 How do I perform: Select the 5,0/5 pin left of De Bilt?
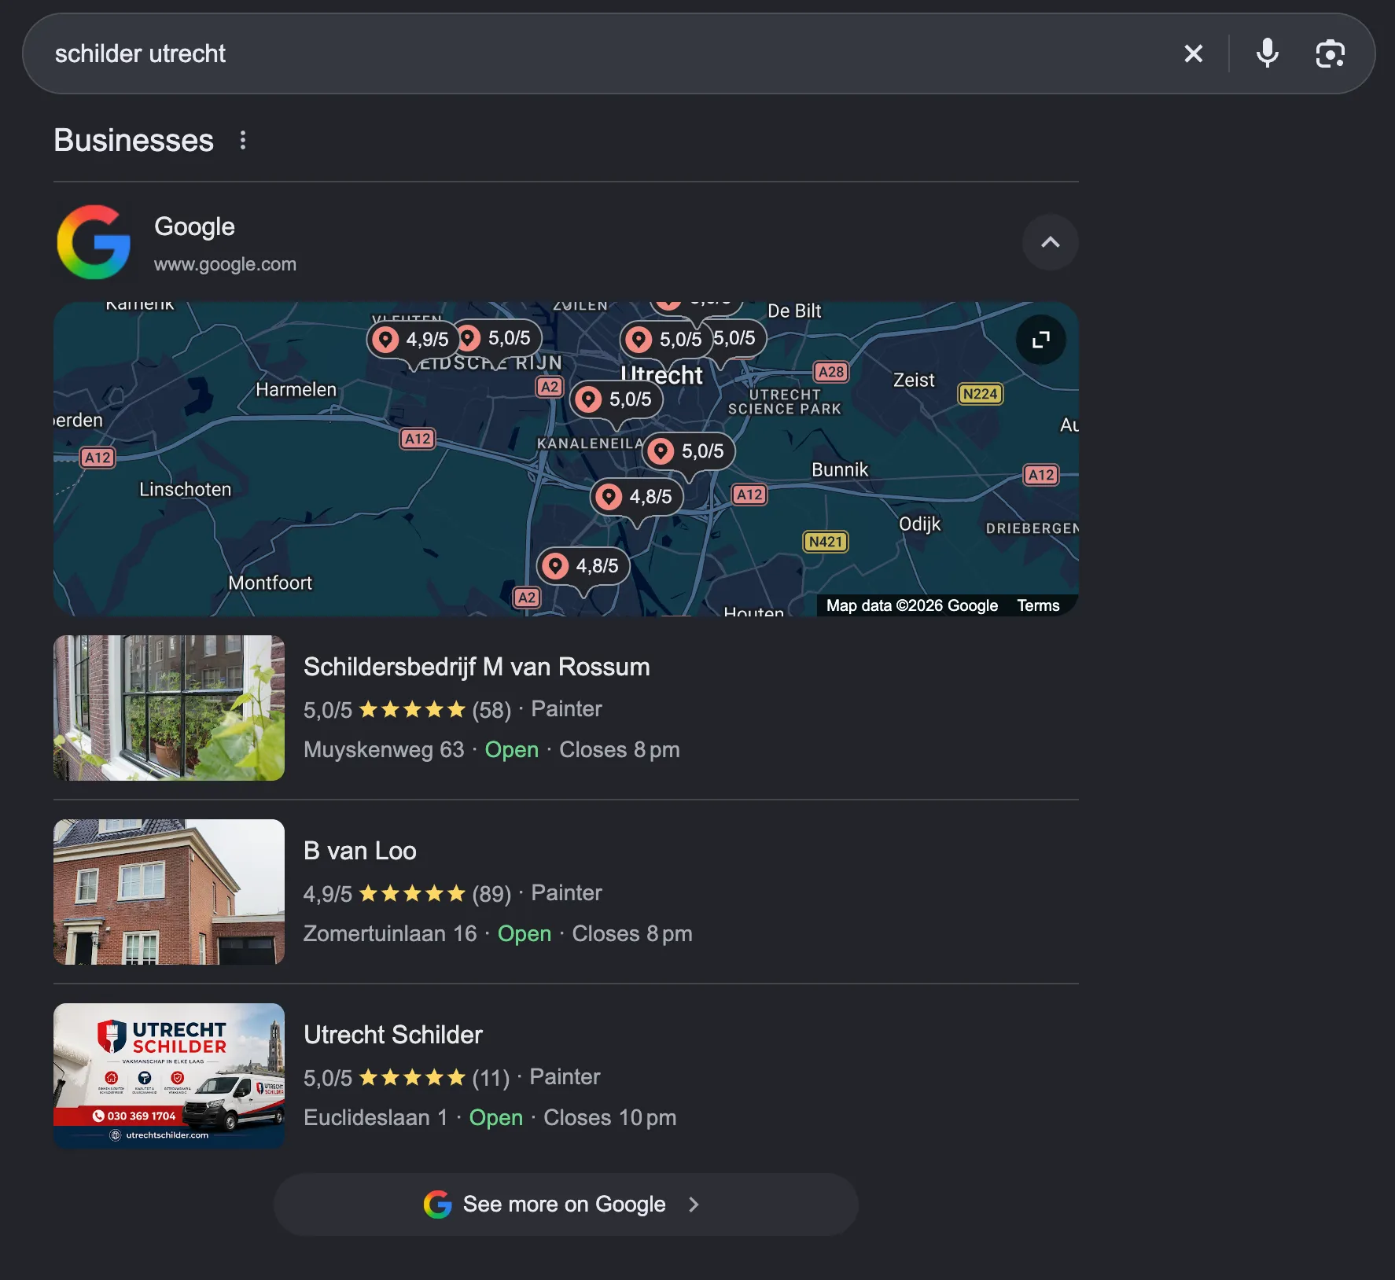click(x=736, y=338)
